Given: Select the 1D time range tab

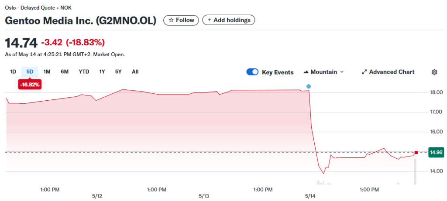Looking at the screenshot, I should pos(13,72).
